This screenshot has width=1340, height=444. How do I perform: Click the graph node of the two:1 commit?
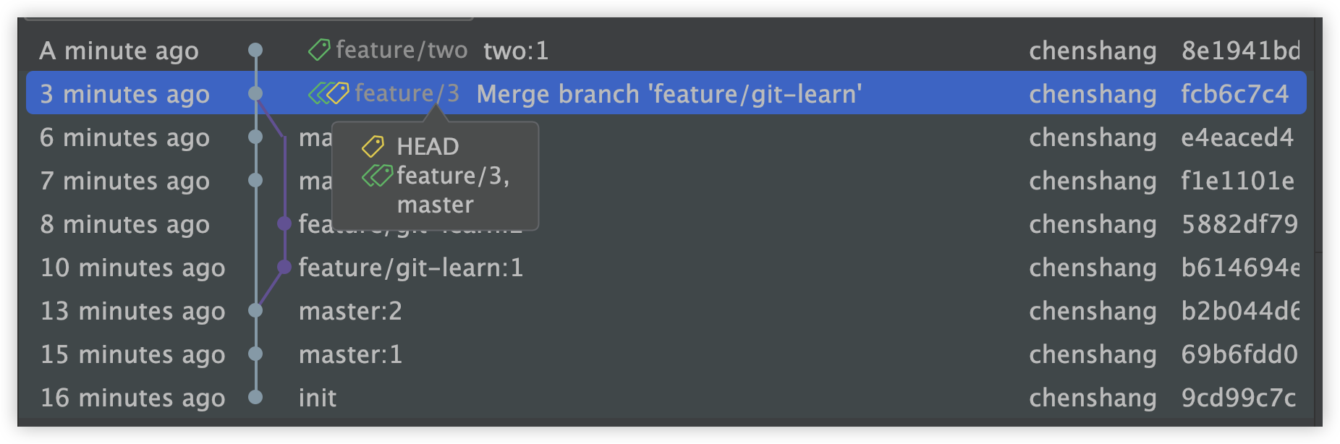[255, 50]
